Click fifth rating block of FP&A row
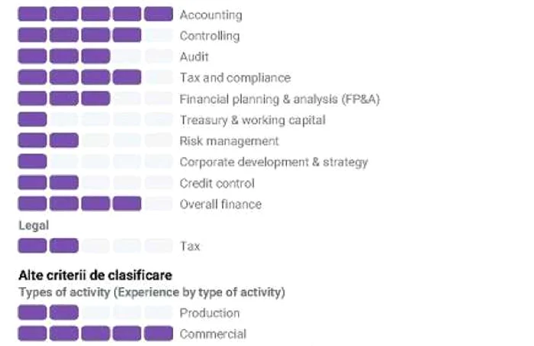This screenshot has height=346, width=534. tap(159, 99)
